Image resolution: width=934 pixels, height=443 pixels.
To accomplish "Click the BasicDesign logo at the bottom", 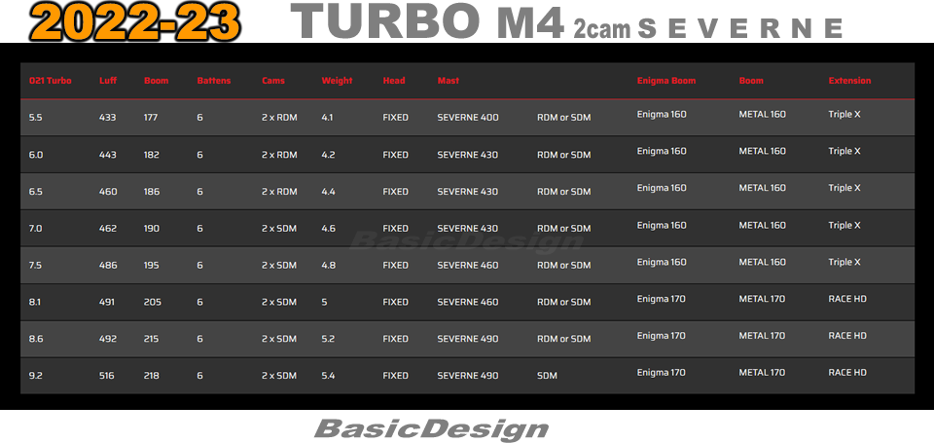I will coord(431,429).
